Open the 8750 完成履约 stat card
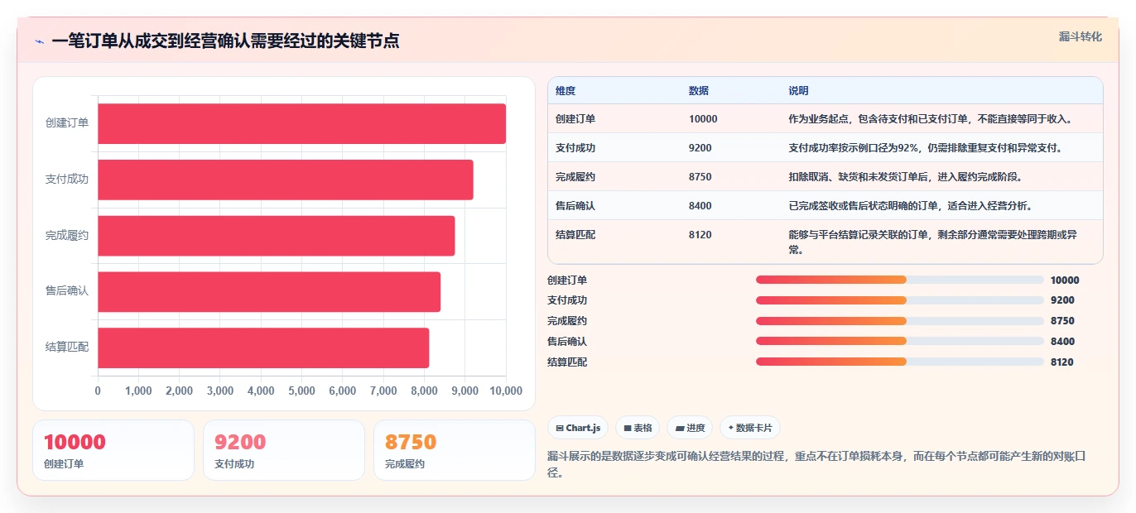 455,450
